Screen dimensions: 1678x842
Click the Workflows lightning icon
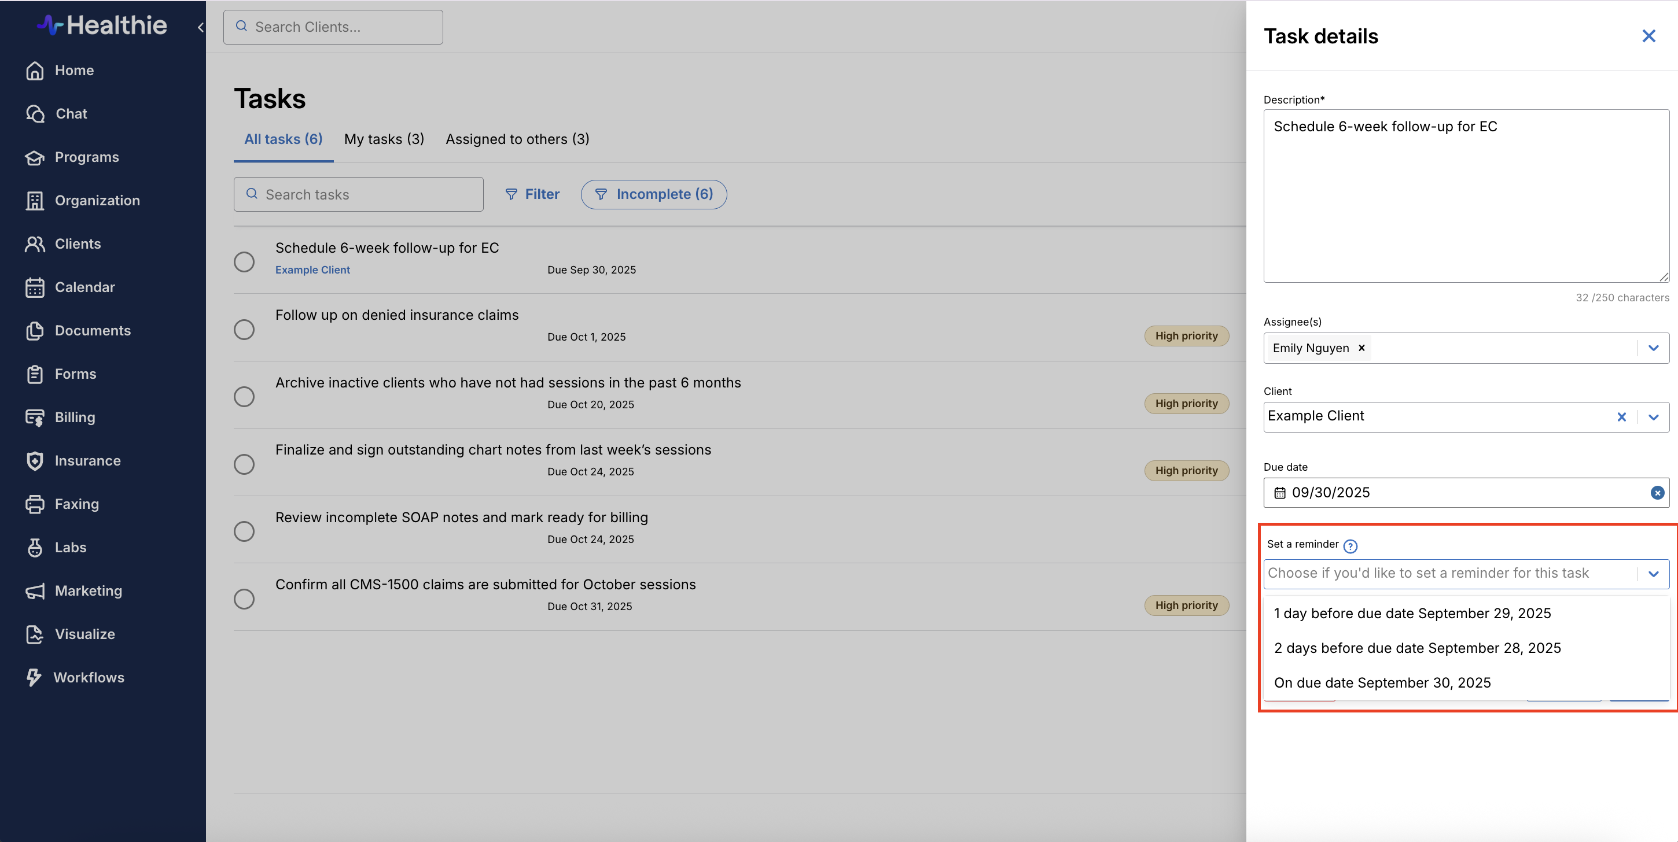(34, 677)
